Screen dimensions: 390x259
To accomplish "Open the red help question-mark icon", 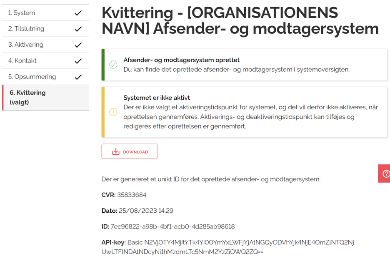I will click(386, 173).
